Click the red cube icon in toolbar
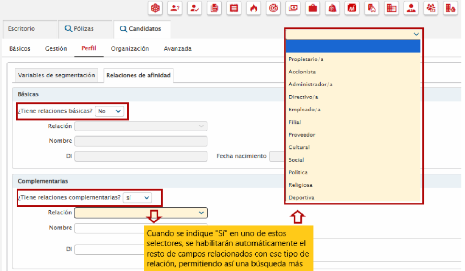The height and width of the screenshot is (271, 465). [x=155, y=8]
